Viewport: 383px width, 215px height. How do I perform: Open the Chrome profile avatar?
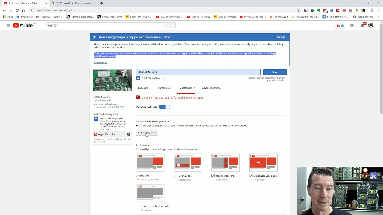[x=372, y=10]
